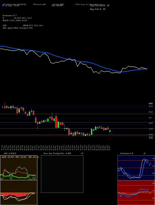The width and height of the screenshot is (155, 205).
Task: Click the tall green candle in late November
Action: point(91,132)
